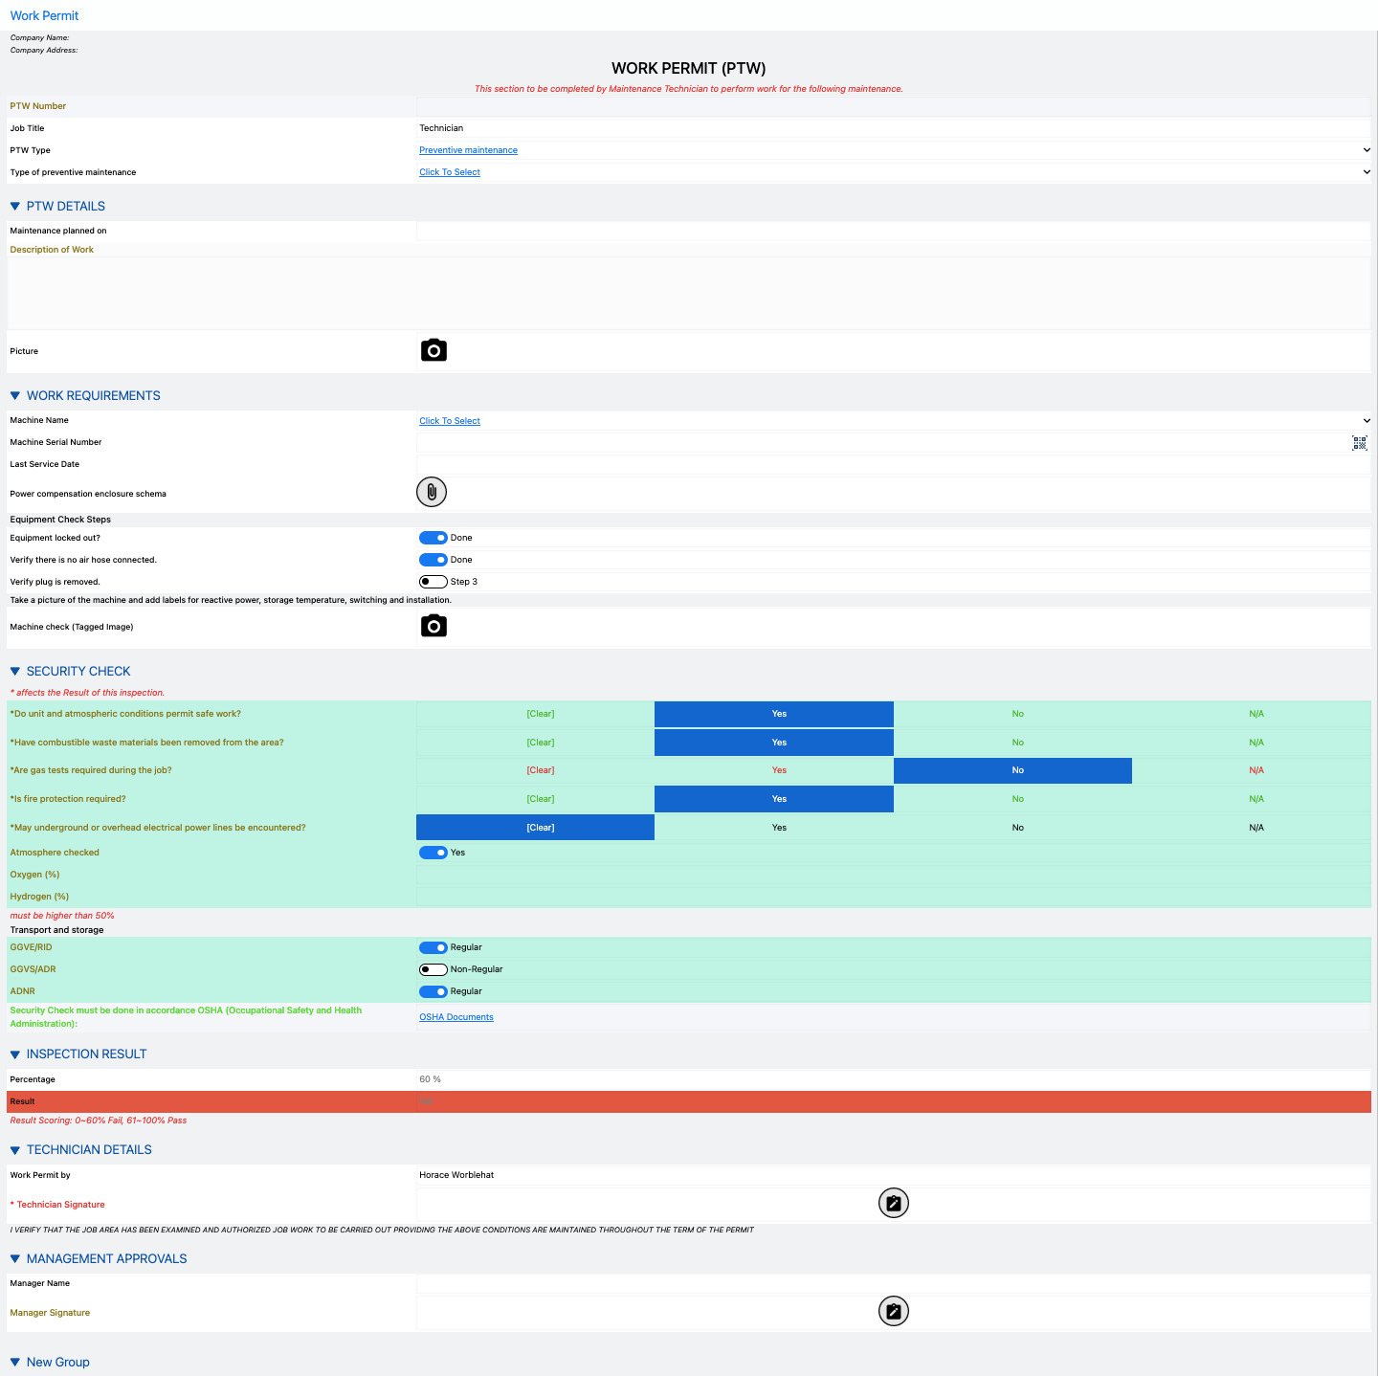Open the OSHA Documents link
The image size is (1378, 1376).
point(456,1017)
